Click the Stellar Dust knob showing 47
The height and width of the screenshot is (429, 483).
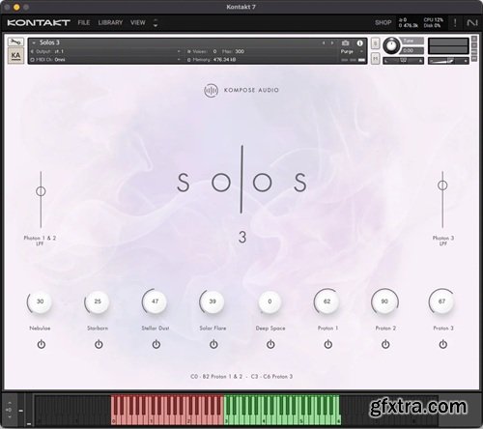(x=155, y=301)
